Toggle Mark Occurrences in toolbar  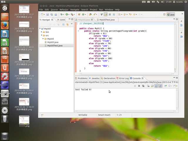106,14
